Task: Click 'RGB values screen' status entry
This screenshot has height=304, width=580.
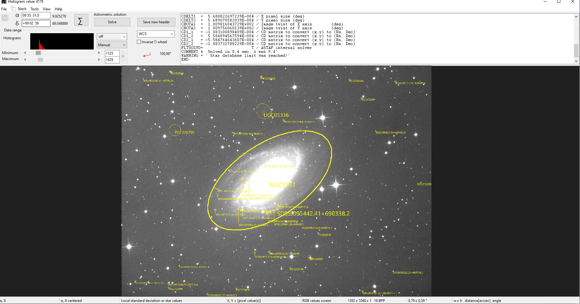Action: point(317,301)
